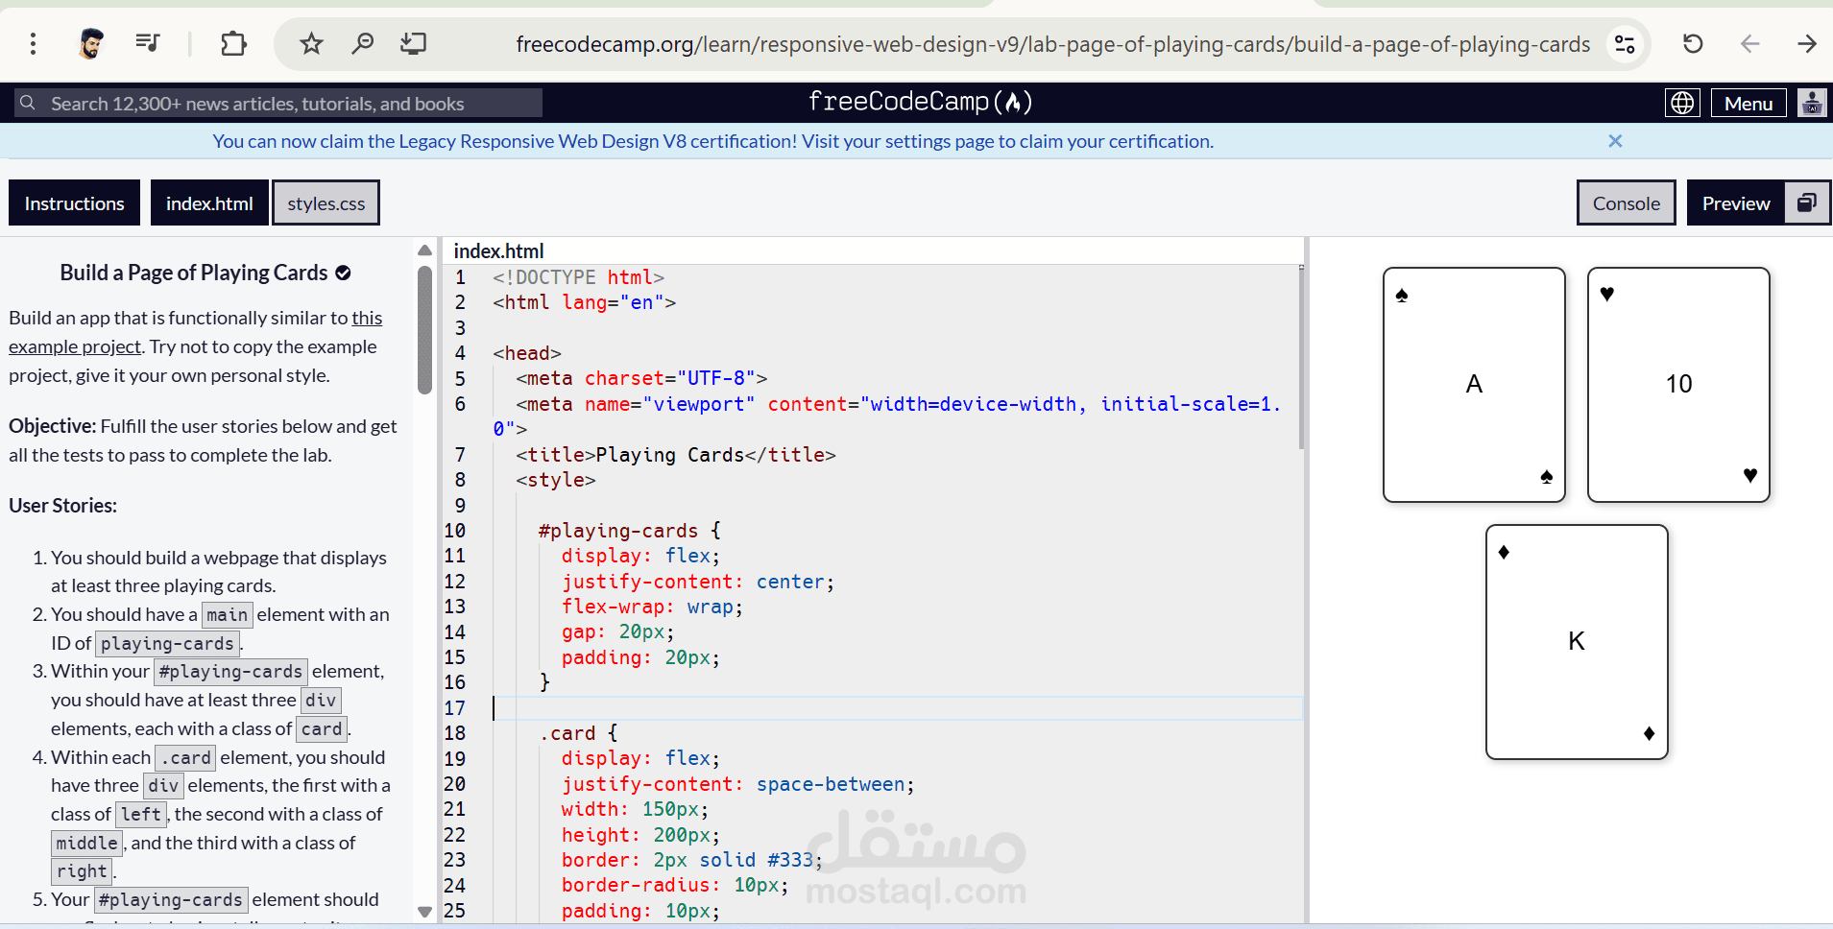Click the editor vertical scrollbar thumb
Viewport: 1833px width, 929px height.
pyautogui.click(x=1301, y=357)
